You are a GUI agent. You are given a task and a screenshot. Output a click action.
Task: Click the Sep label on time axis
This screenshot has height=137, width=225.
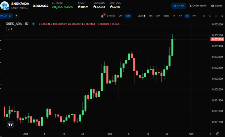pos(110,134)
